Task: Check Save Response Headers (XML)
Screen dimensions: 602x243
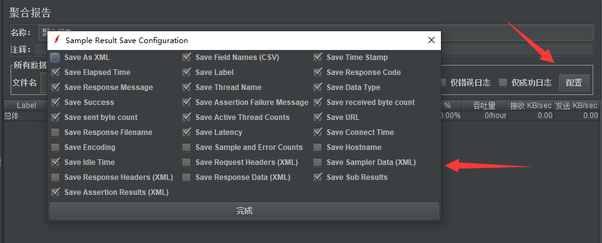Action: coord(56,177)
